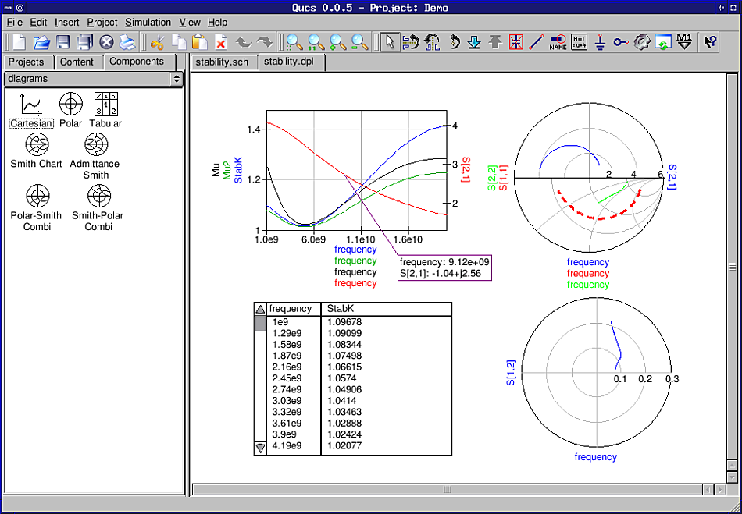The image size is (742, 514).
Task: Expand the component view selector below the dropdown
Action: point(177,79)
